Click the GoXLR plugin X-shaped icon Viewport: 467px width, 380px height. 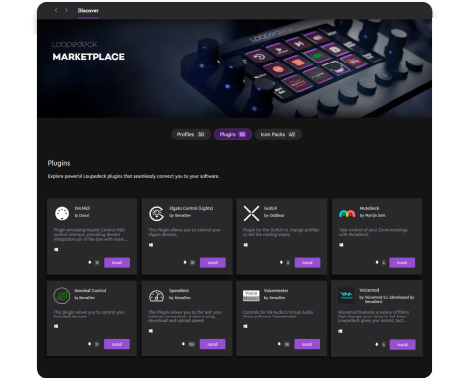pos(251,213)
